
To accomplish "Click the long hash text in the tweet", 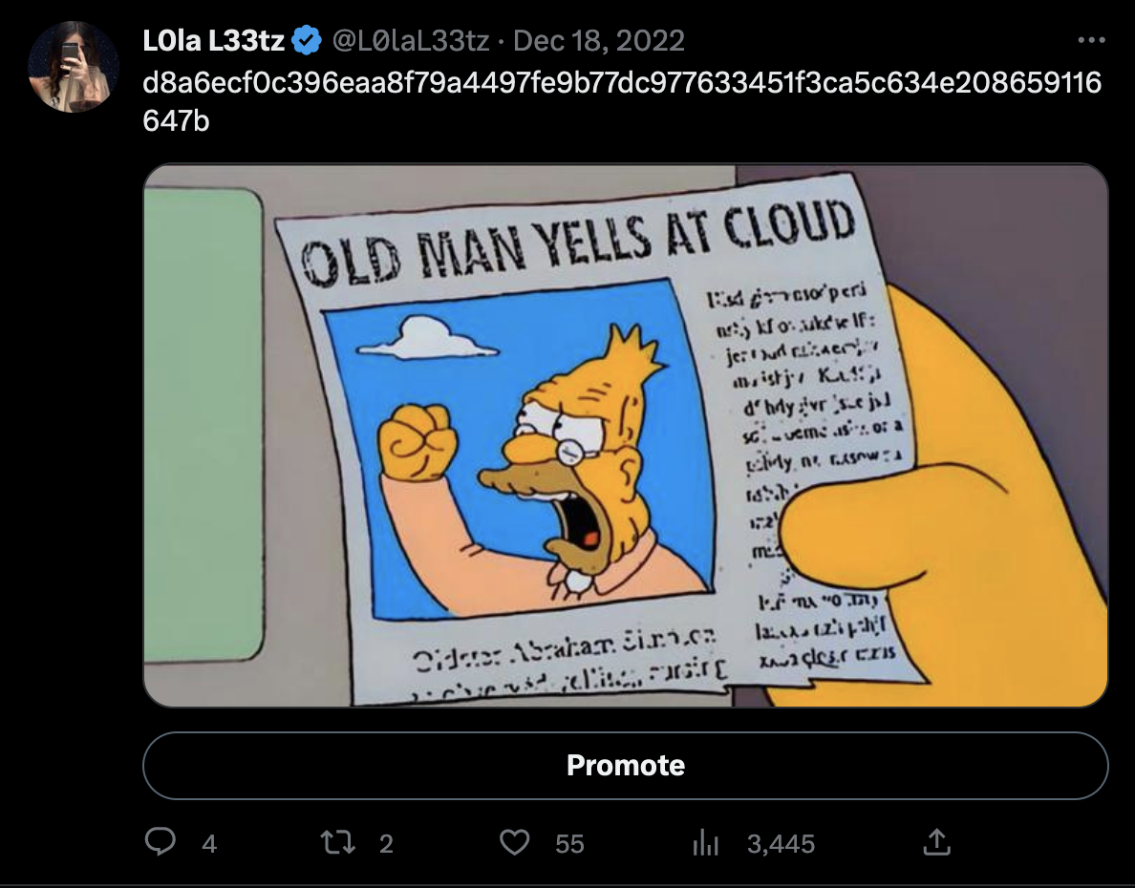I will point(621,83).
